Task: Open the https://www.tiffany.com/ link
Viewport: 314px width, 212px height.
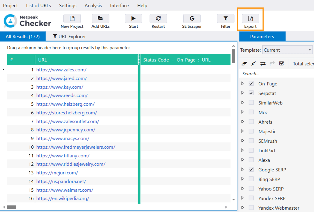Action: (63, 156)
